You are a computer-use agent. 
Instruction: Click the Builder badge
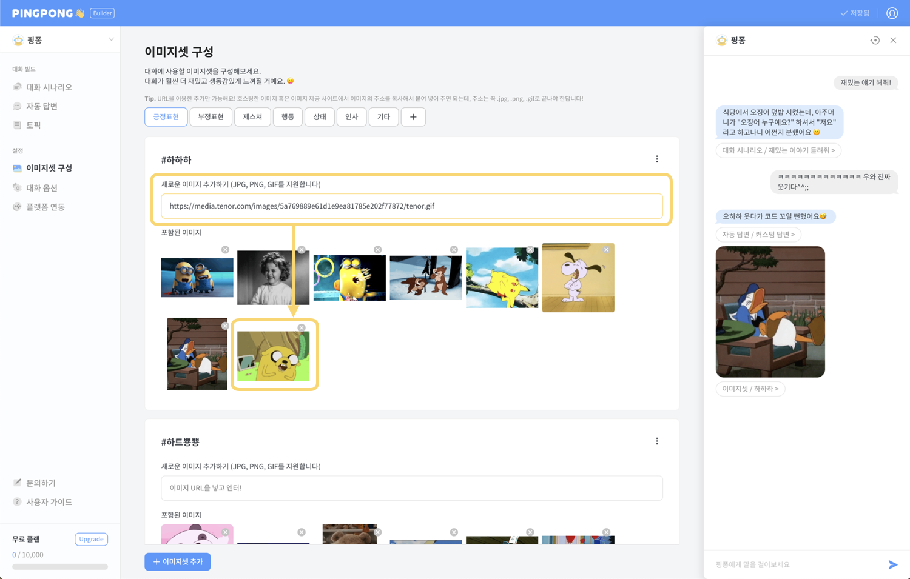[x=103, y=13]
